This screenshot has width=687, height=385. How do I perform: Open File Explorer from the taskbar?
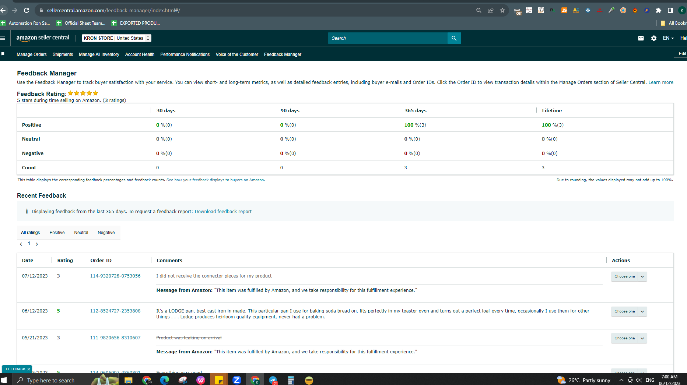128,380
